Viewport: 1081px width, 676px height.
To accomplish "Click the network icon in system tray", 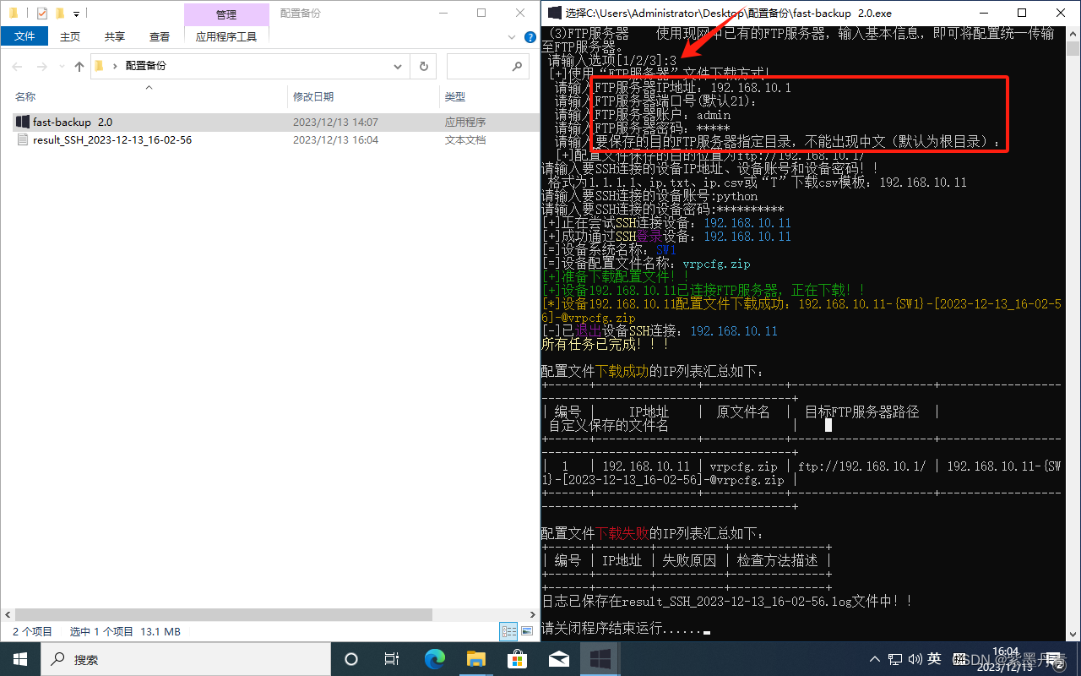I will pos(895,659).
